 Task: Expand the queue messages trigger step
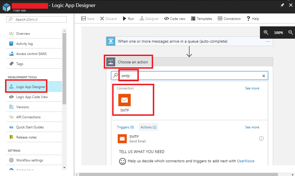pos(172,41)
